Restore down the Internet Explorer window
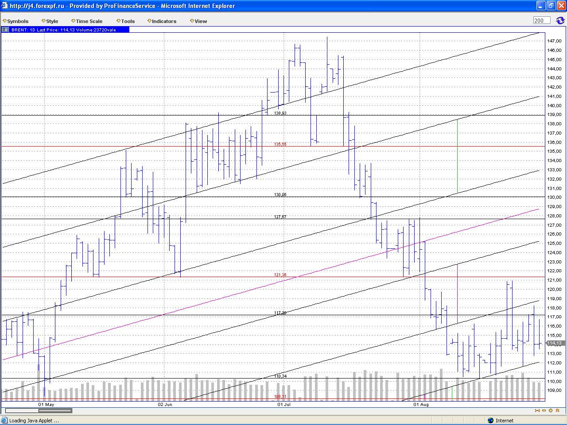Image resolution: width=567 pixels, height=425 pixels. [x=551, y=6]
